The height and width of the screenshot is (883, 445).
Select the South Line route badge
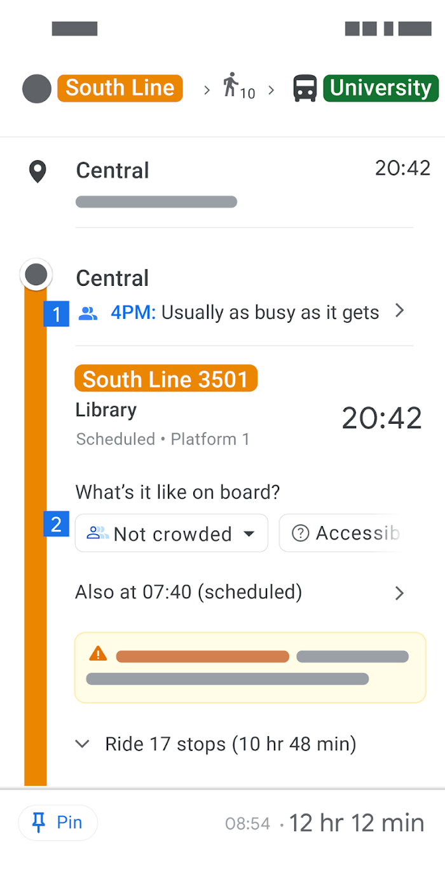tap(120, 88)
